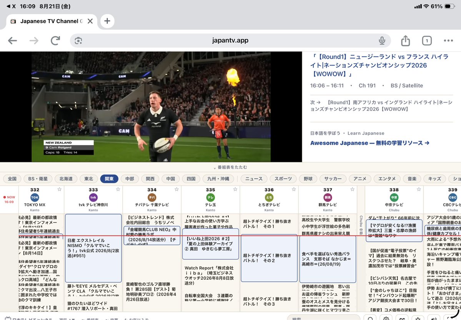Favorite channel 333 with its star
461x320 pixels.
pos(118,190)
